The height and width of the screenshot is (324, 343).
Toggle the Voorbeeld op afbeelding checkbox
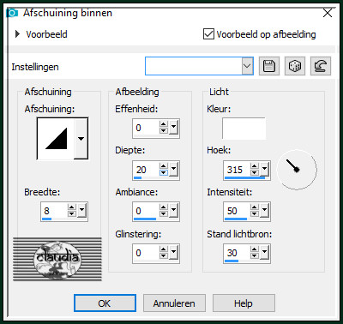[x=208, y=34]
